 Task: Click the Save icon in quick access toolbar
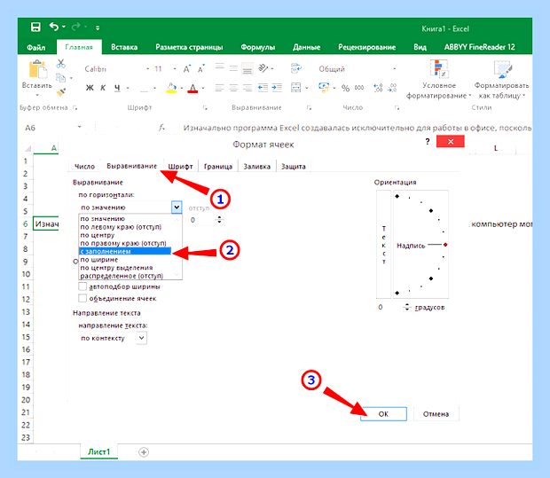tap(35, 27)
